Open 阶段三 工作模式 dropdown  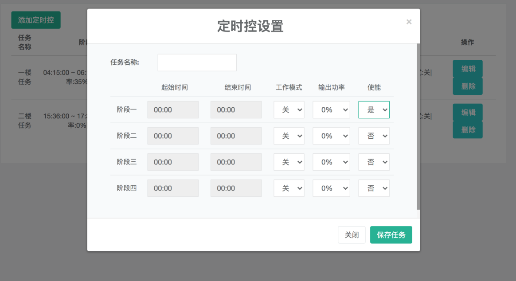pos(289,162)
